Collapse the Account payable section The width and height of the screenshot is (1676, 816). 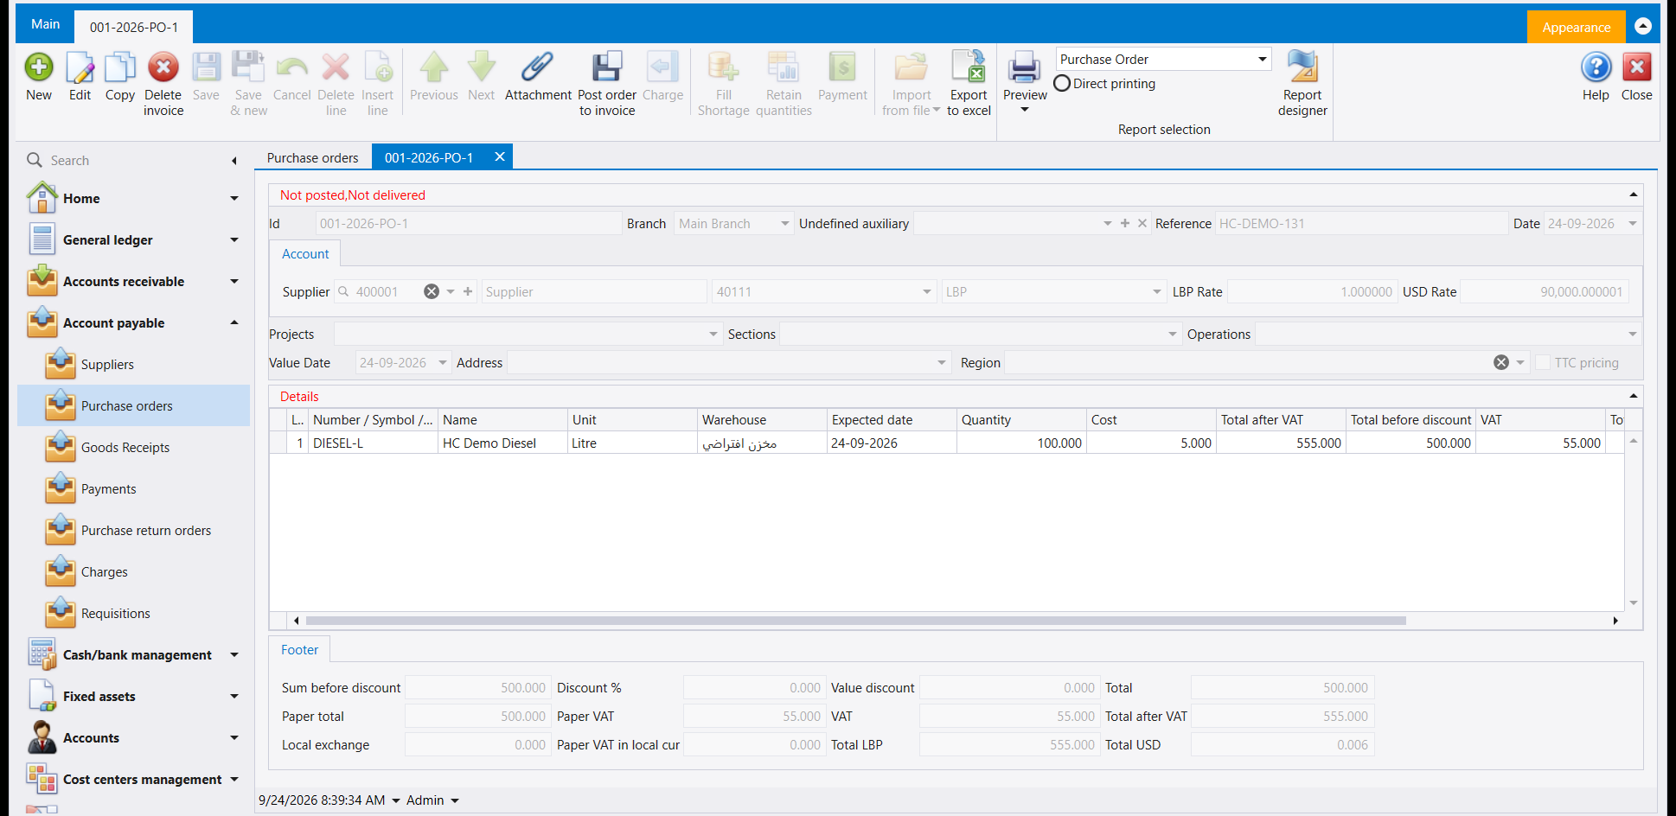234,322
